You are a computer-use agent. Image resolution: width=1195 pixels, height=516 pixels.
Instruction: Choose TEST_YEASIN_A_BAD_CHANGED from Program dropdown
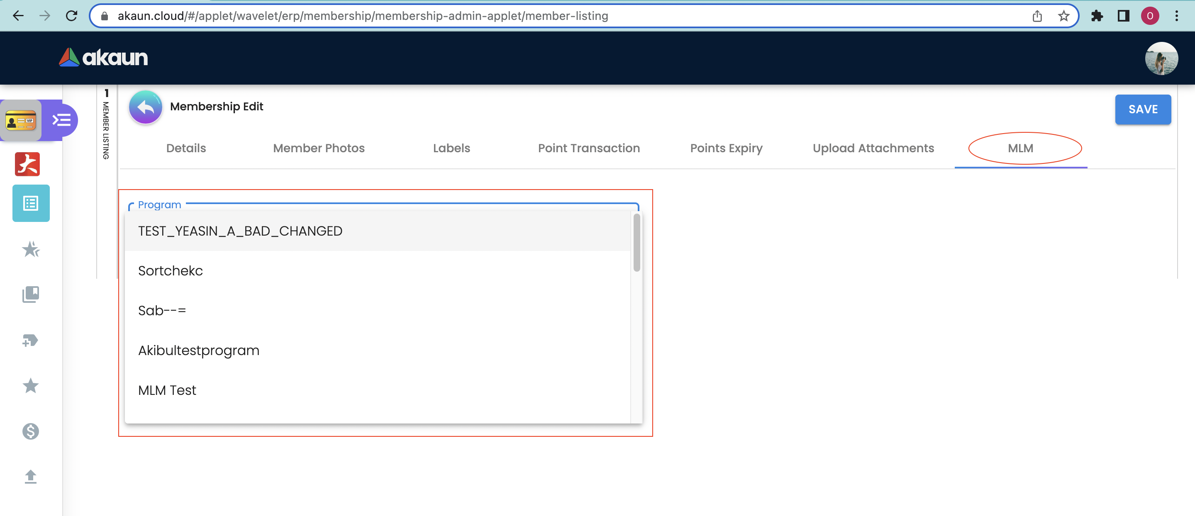(x=240, y=231)
